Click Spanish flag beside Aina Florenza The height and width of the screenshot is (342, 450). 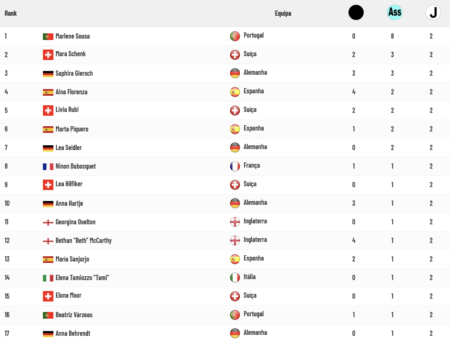(x=48, y=92)
